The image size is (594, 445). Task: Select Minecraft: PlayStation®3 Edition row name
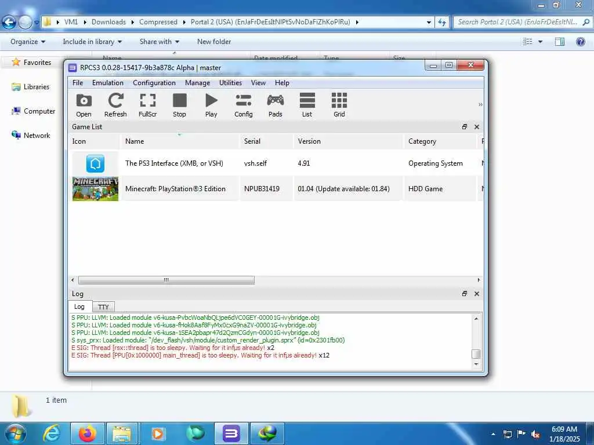175,189
